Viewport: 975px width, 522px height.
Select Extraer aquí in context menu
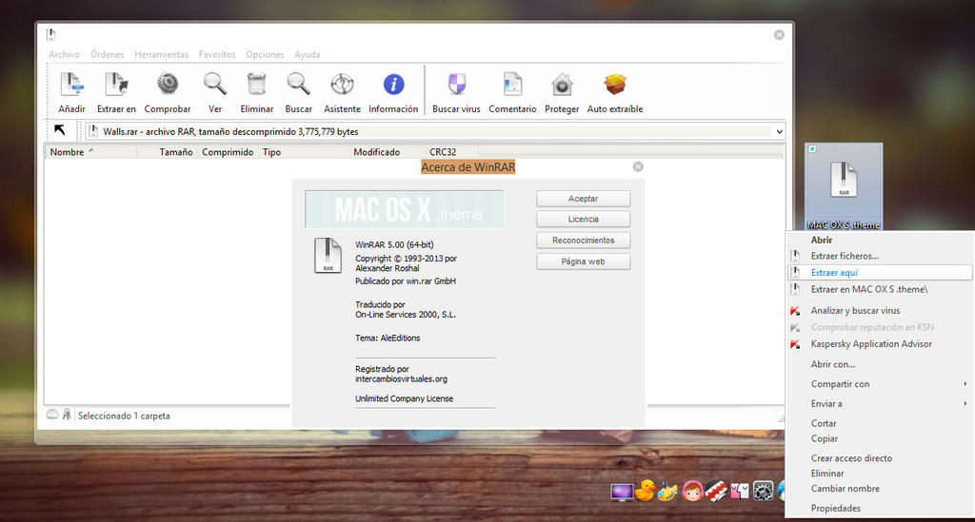click(879, 273)
